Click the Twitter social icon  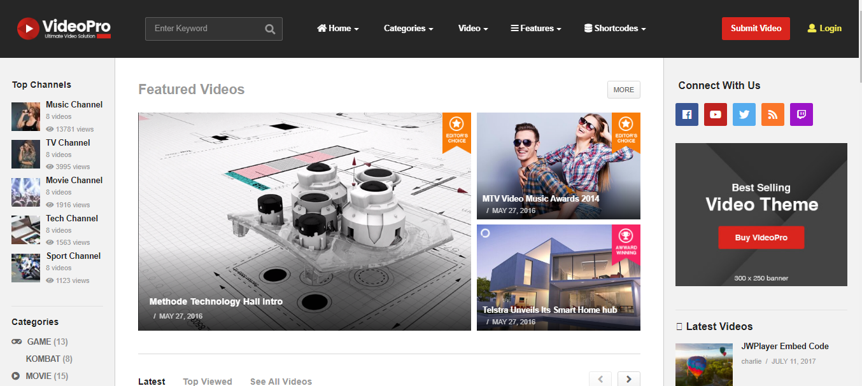pyautogui.click(x=744, y=114)
